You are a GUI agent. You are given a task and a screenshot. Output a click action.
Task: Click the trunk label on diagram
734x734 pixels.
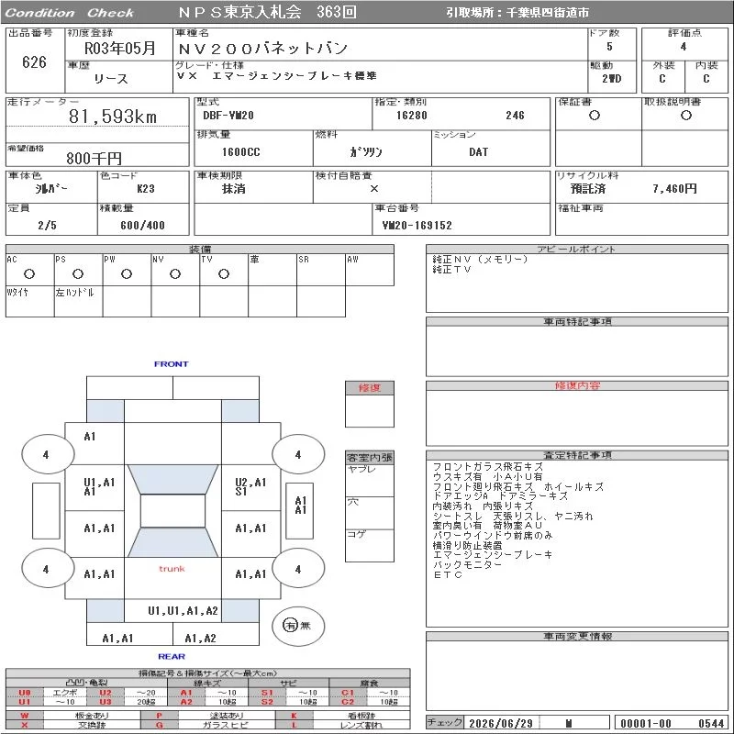[172, 569]
